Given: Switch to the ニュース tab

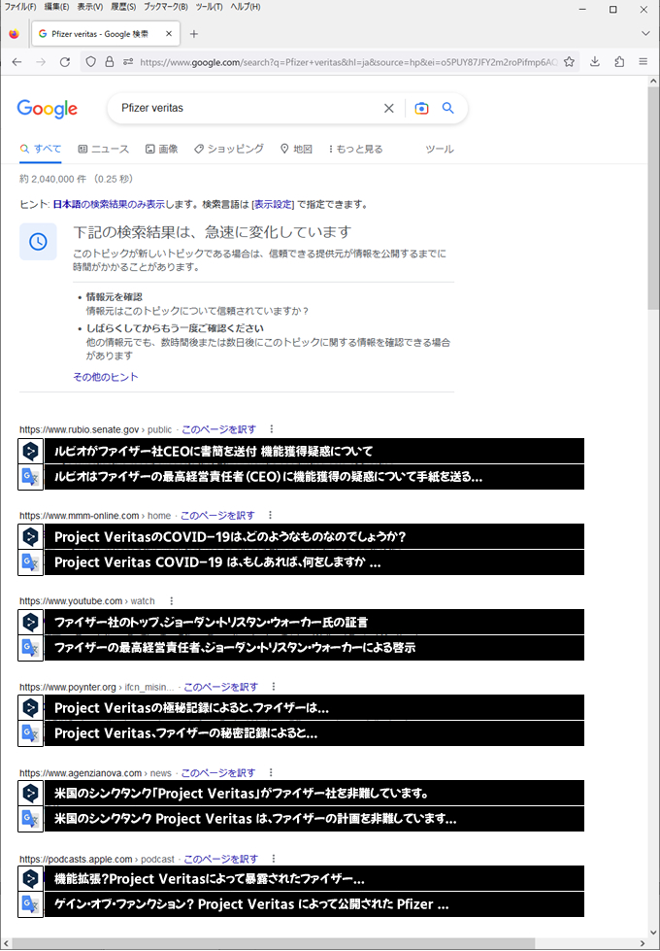Looking at the screenshot, I should [x=104, y=150].
